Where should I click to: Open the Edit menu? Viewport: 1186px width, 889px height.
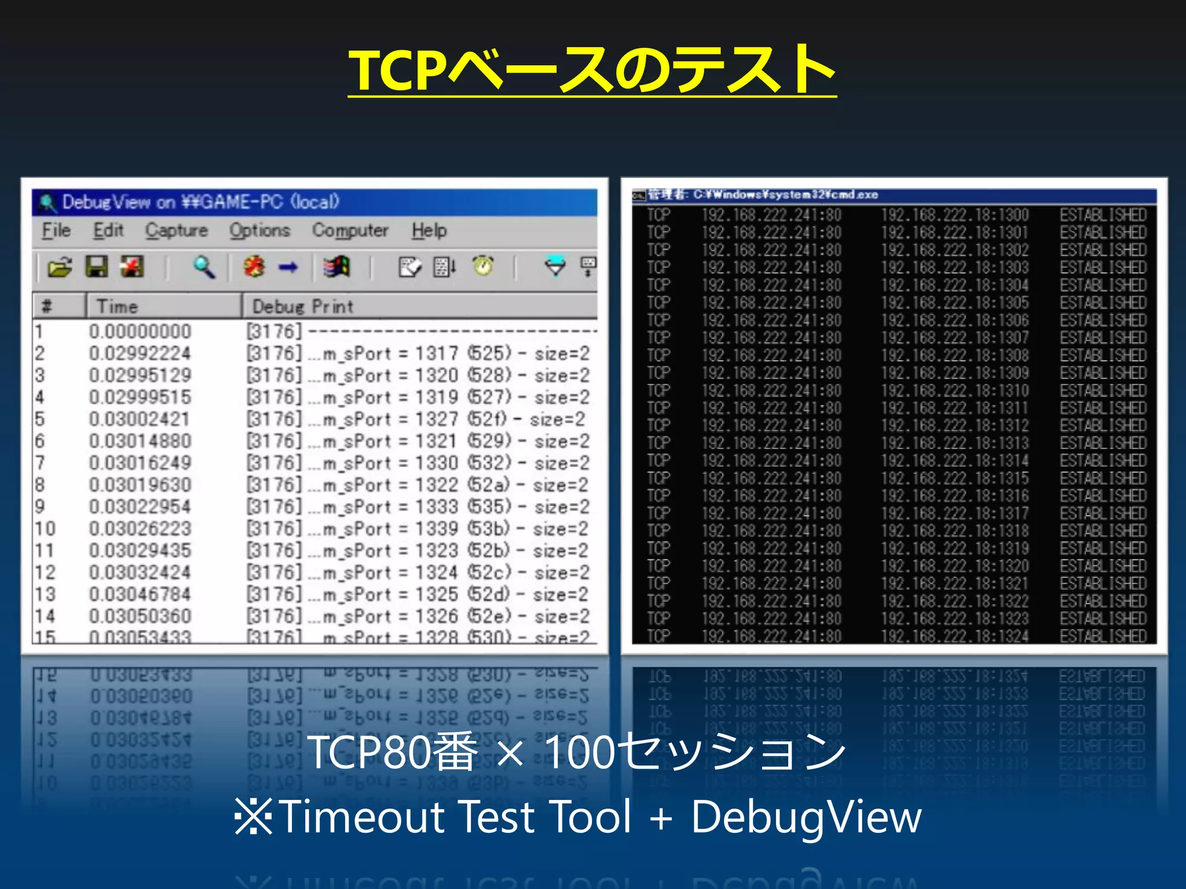tap(108, 230)
